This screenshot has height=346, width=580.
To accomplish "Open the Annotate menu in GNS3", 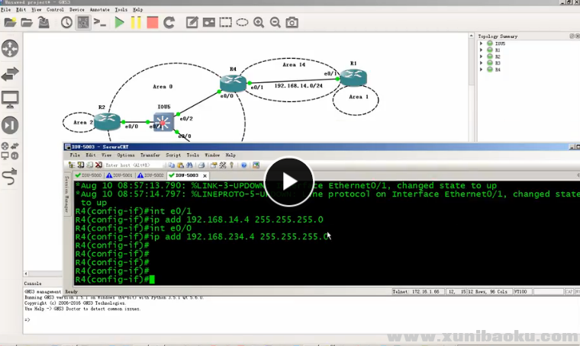I will click(x=99, y=10).
